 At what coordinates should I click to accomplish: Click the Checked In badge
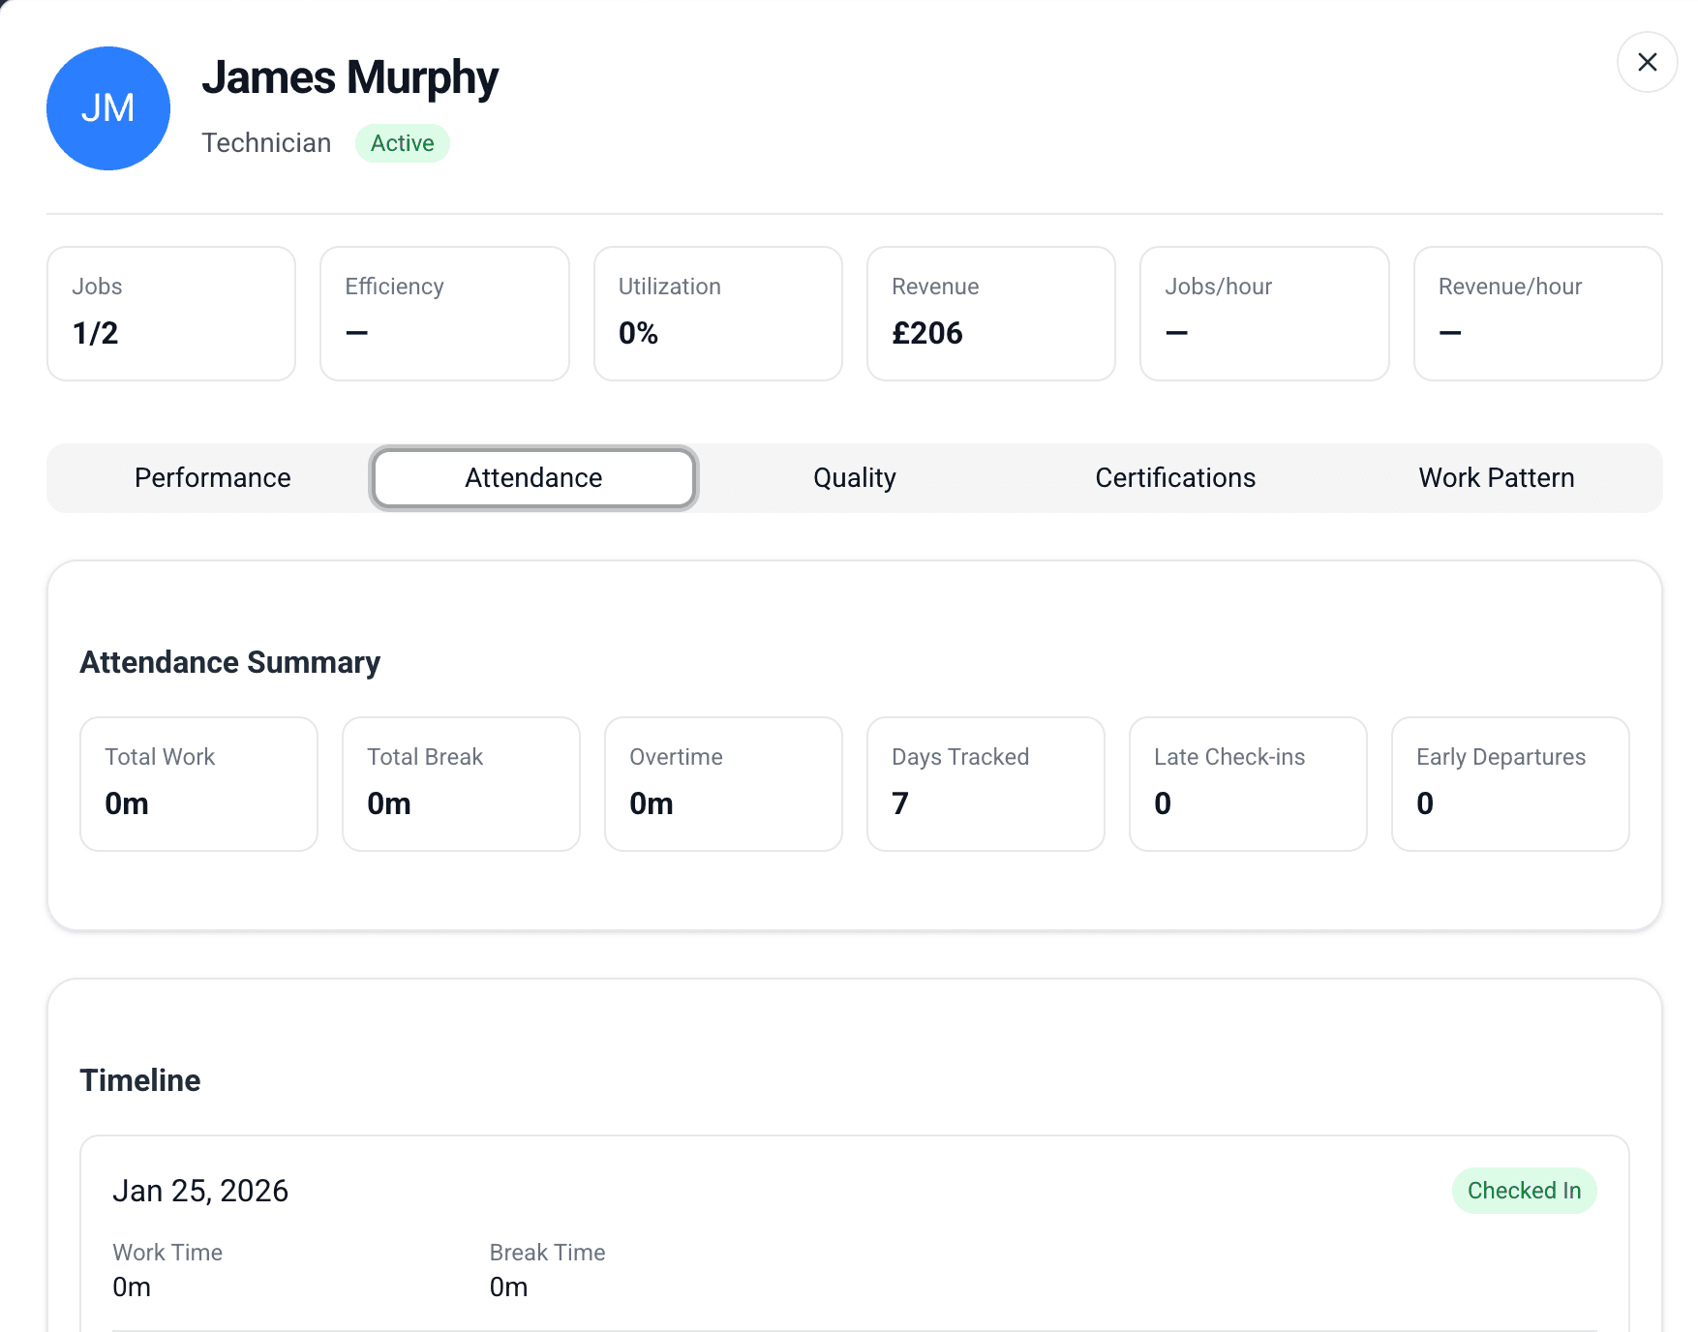click(x=1524, y=1191)
